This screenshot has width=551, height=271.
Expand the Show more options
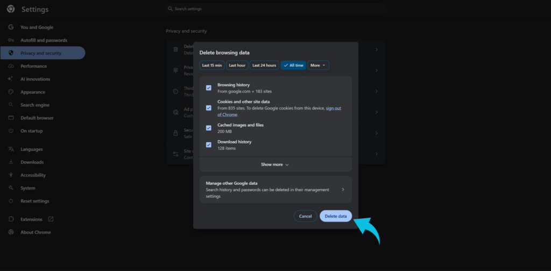(x=275, y=164)
